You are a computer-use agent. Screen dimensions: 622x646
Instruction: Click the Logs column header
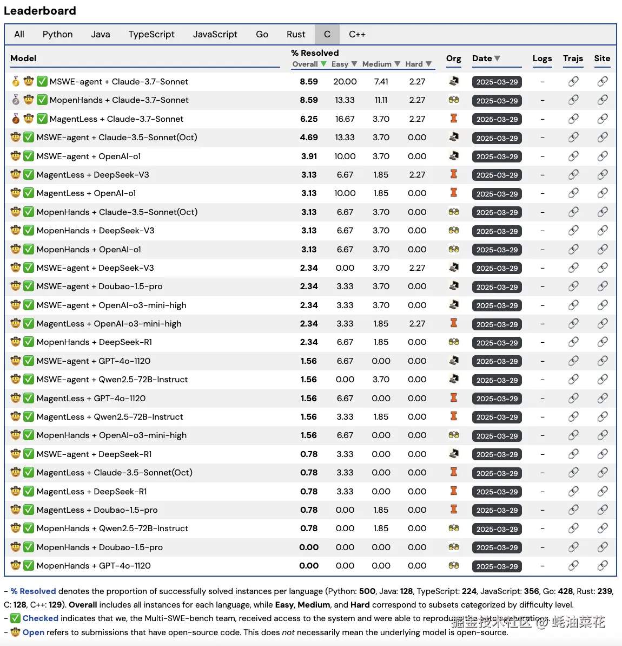tap(542, 58)
